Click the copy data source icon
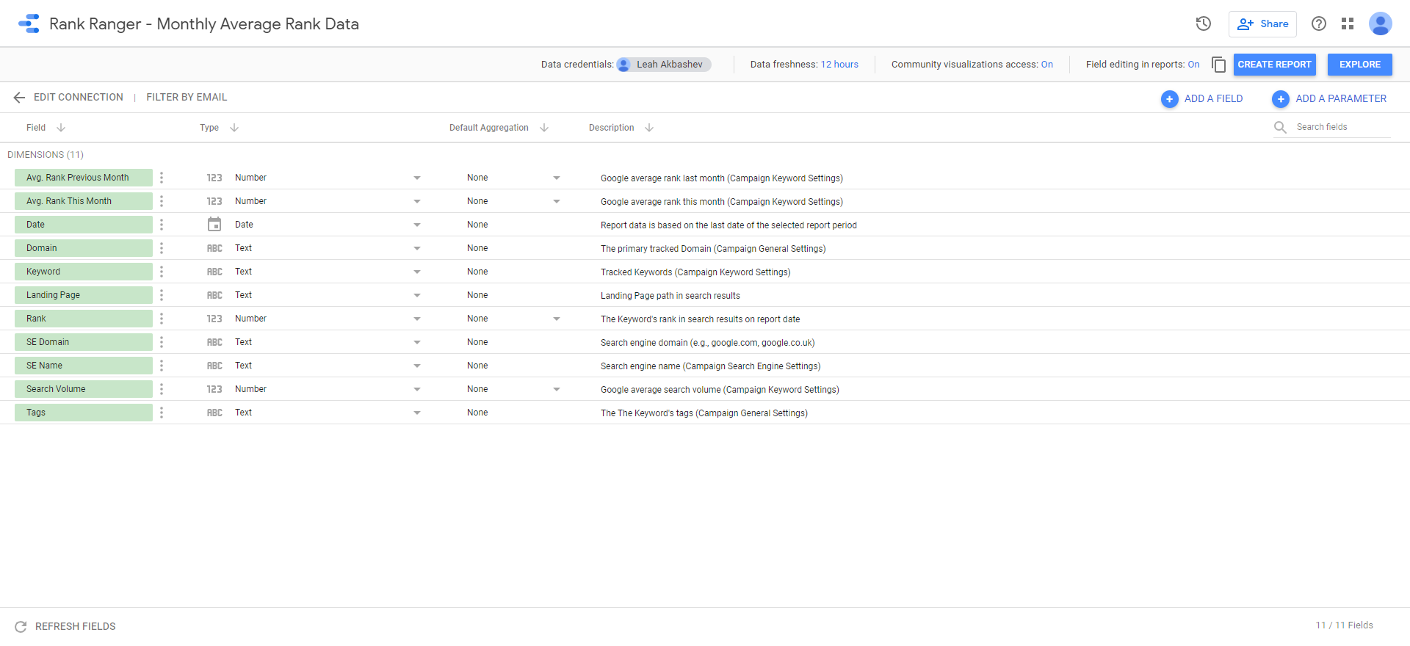Image resolution: width=1410 pixels, height=646 pixels. 1218,65
